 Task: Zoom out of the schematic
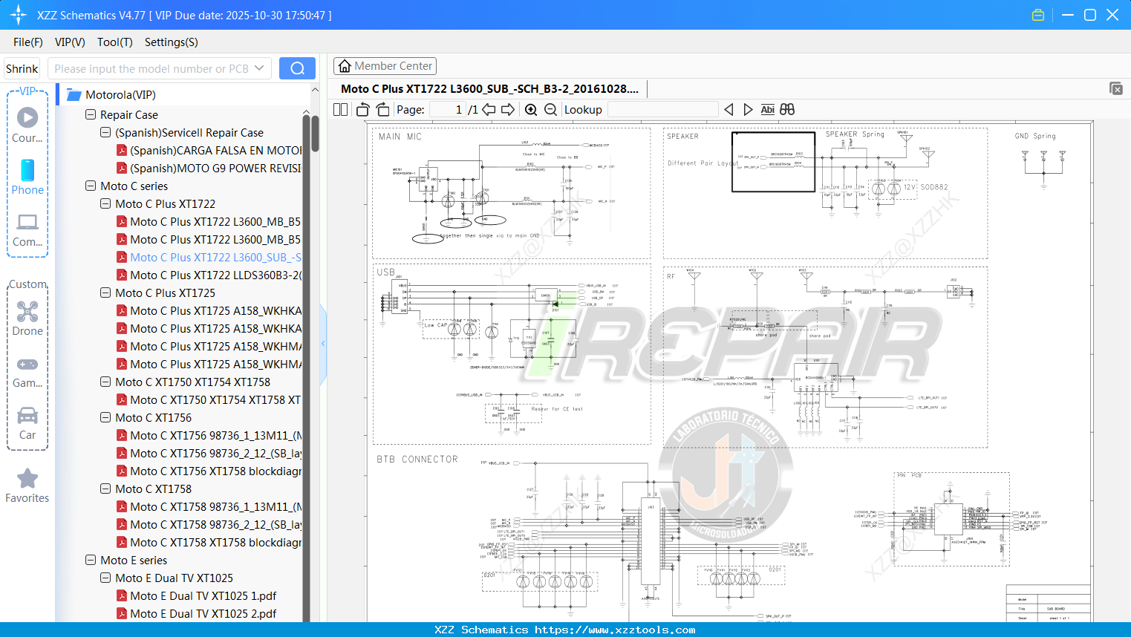pyautogui.click(x=550, y=109)
